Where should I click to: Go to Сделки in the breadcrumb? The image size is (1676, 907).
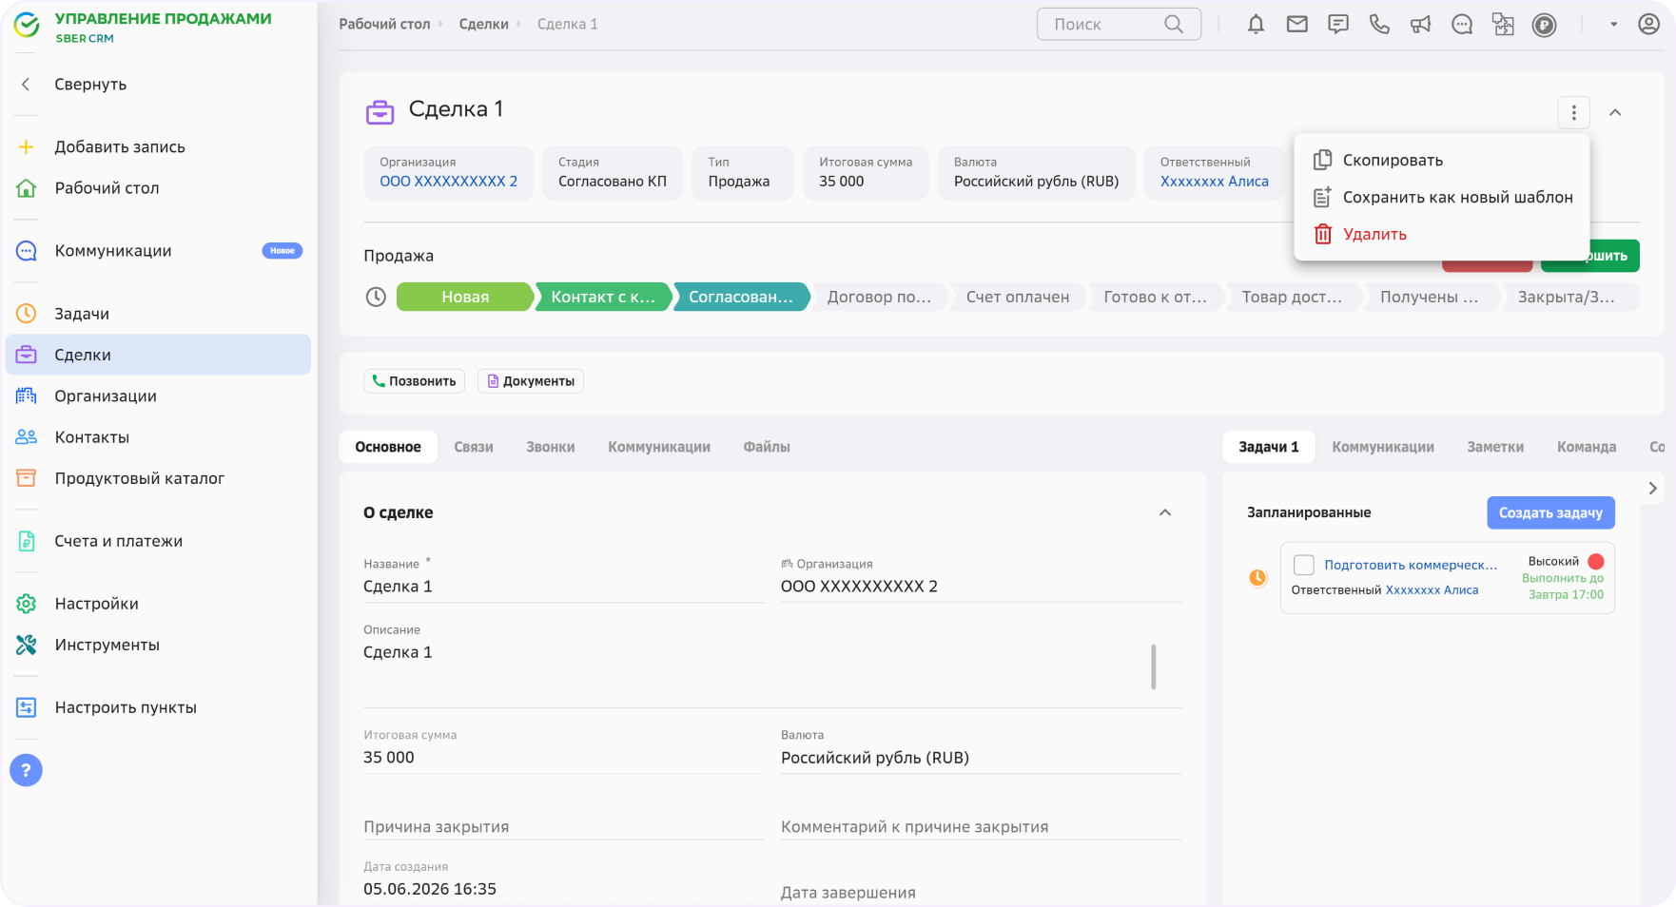coord(483,25)
